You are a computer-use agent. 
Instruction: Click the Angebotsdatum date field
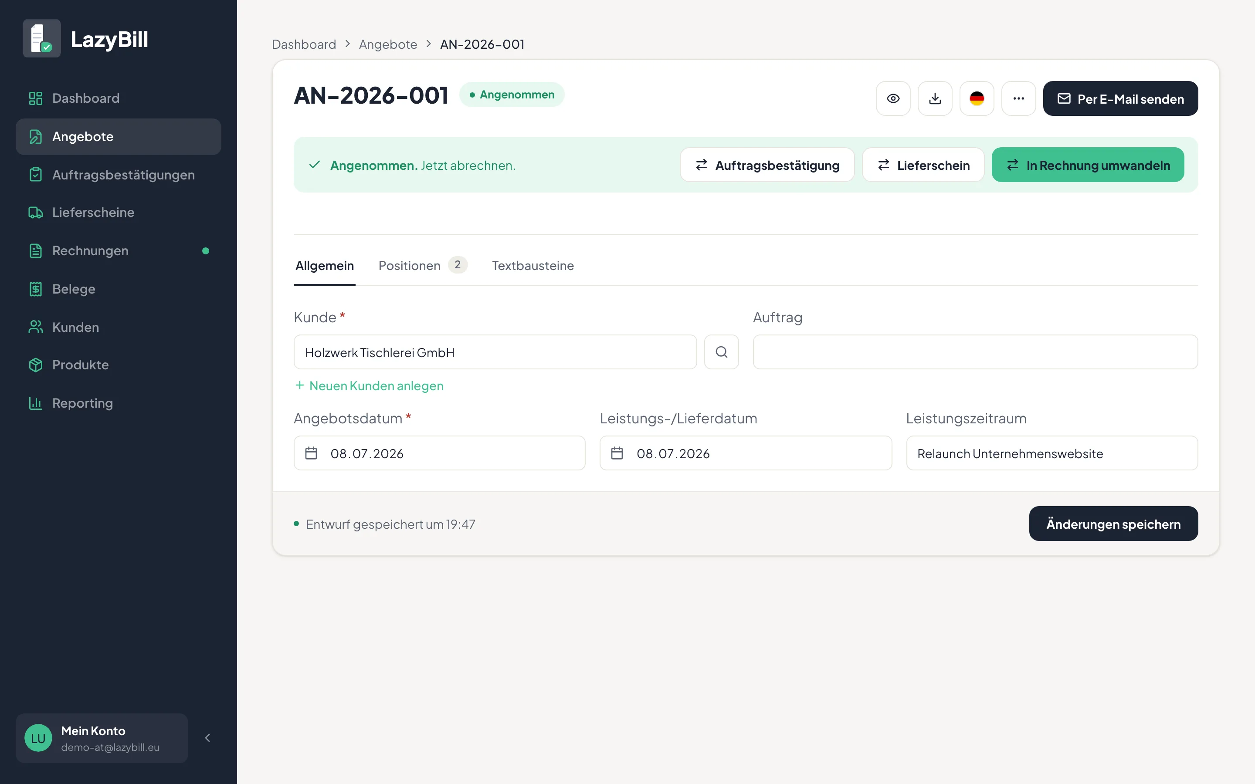pos(440,454)
